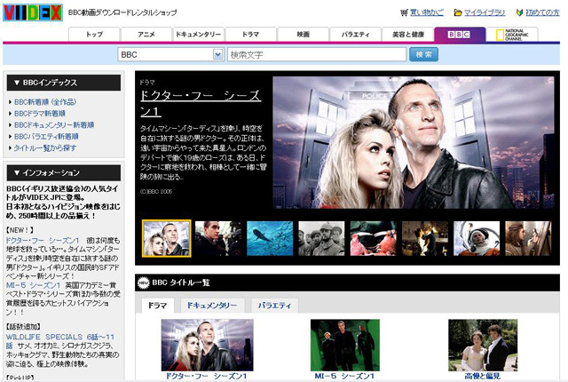The height and width of the screenshot is (382, 568).
Task: Switch to the トップ tab
Action: click(94, 35)
